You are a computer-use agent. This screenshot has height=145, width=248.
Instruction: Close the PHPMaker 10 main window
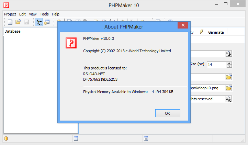(238, 4)
